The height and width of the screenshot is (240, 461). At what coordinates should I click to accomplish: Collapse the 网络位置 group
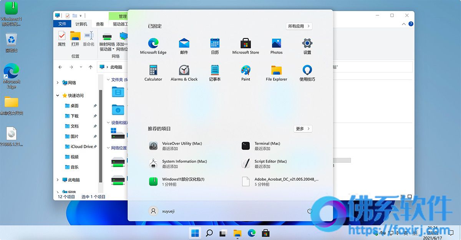[108, 148]
